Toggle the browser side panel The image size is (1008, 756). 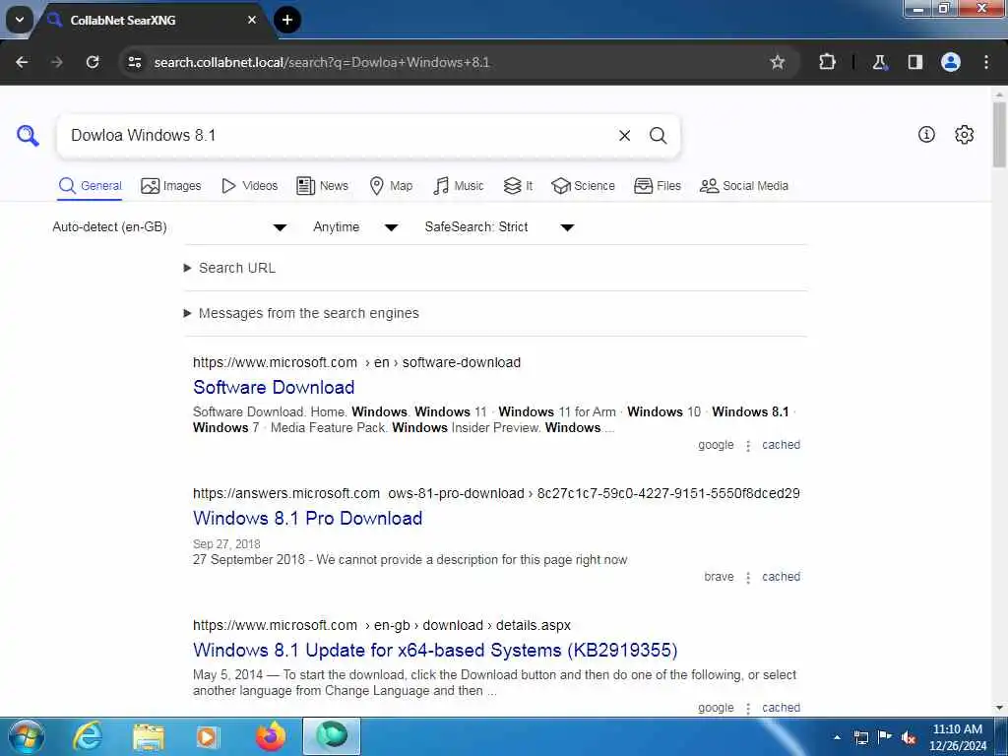[x=915, y=62]
